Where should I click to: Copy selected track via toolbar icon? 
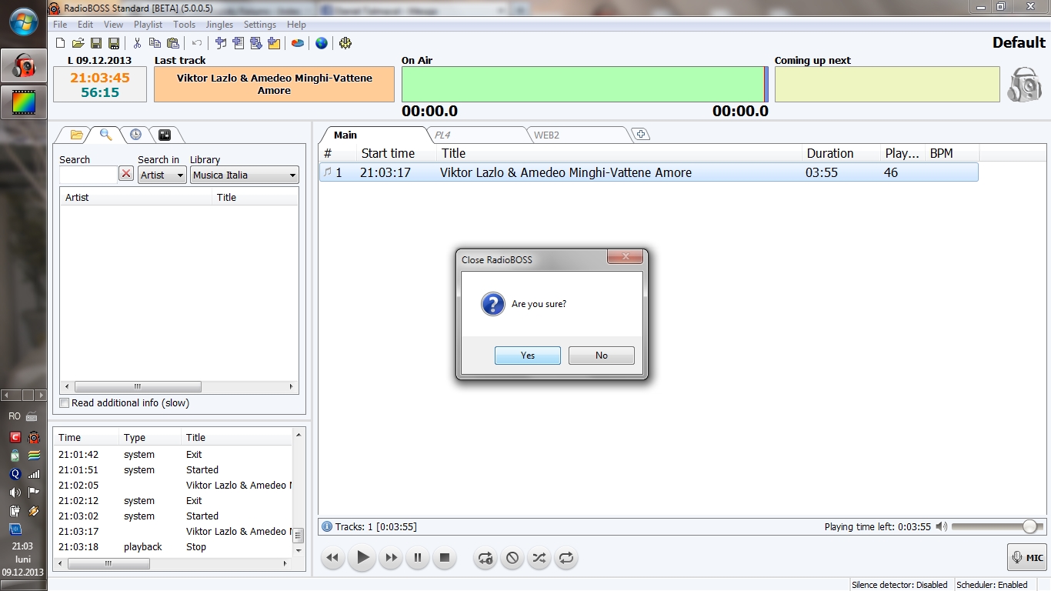coord(155,43)
